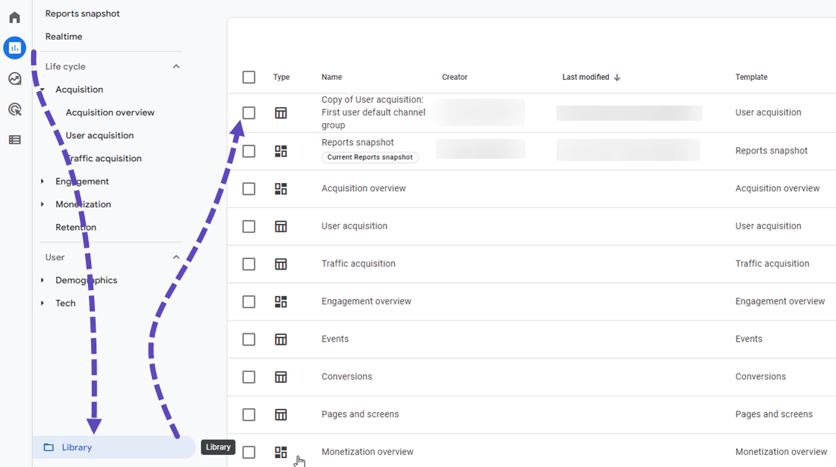This screenshot has height=467, width=836.
Task: Expand the Demographics tree item arrow
Action: click(43, 280)
